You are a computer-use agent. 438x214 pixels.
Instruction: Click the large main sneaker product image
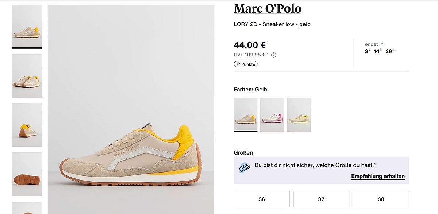131,109
